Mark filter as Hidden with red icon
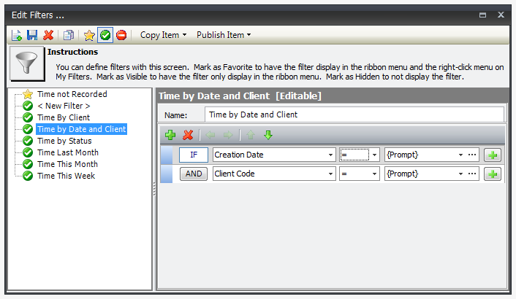The image size is (516, 299). 121,35
